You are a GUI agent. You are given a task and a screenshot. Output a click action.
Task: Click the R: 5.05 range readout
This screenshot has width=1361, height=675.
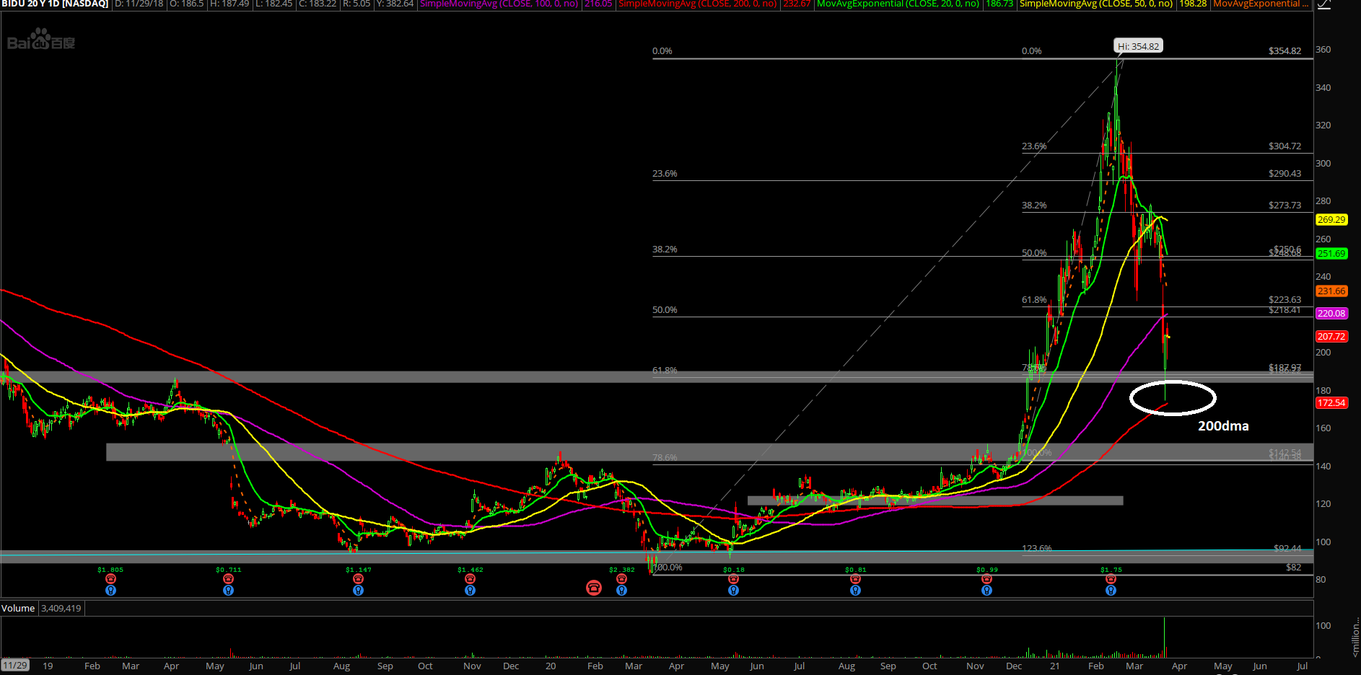click(356, 4)
